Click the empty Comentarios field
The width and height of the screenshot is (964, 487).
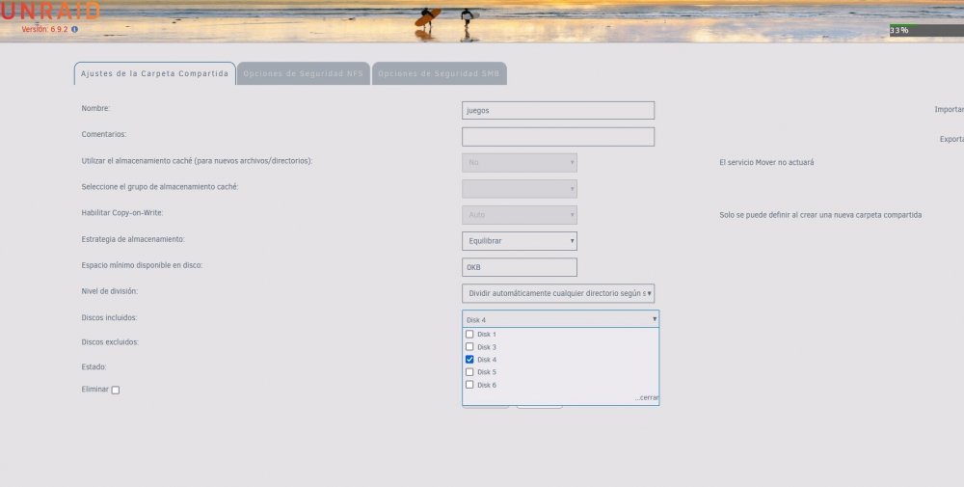click(x=557, y=137)
